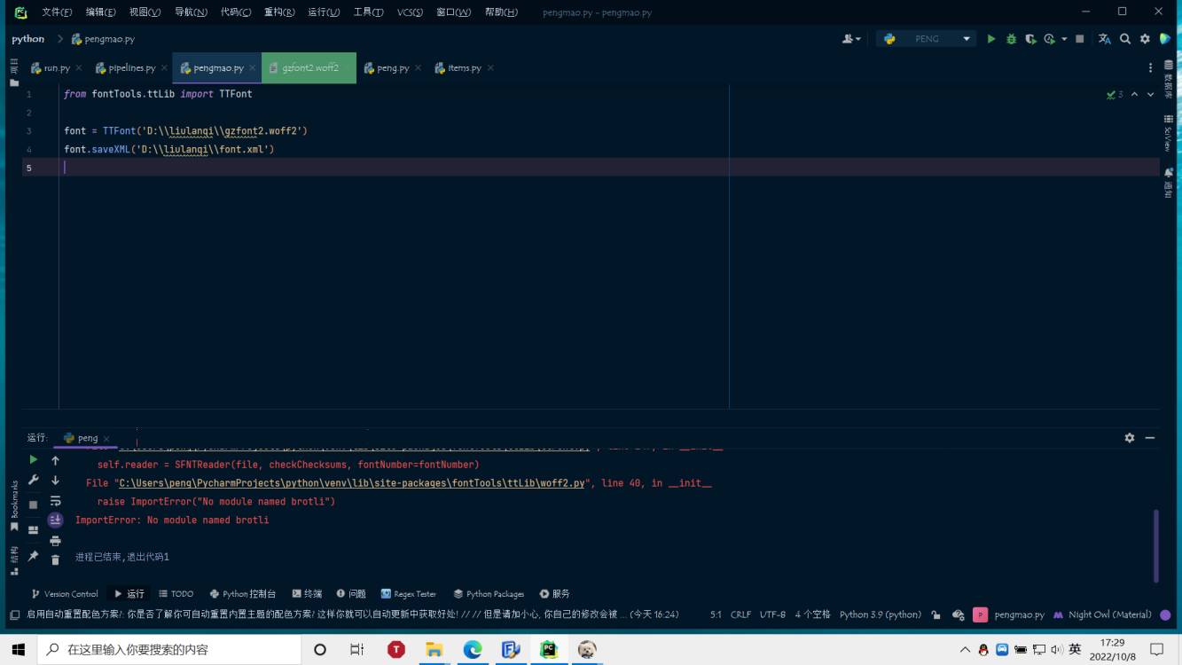Image resolution: width=1182 pixels, height=665 pixels.
Task: Open the Python 3.9 interpreter selector
Action: [880, 614]
